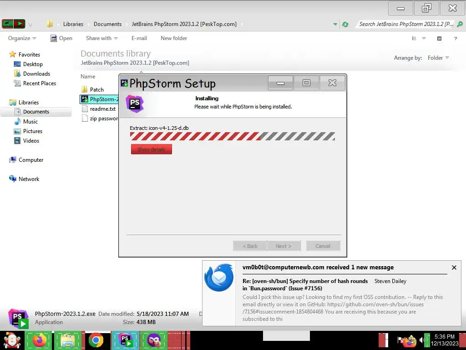The image size is (466, 350).
Task: Go to Libraries in the address breadcrumb
Action: pyautogui.click(x=73, y=24)
